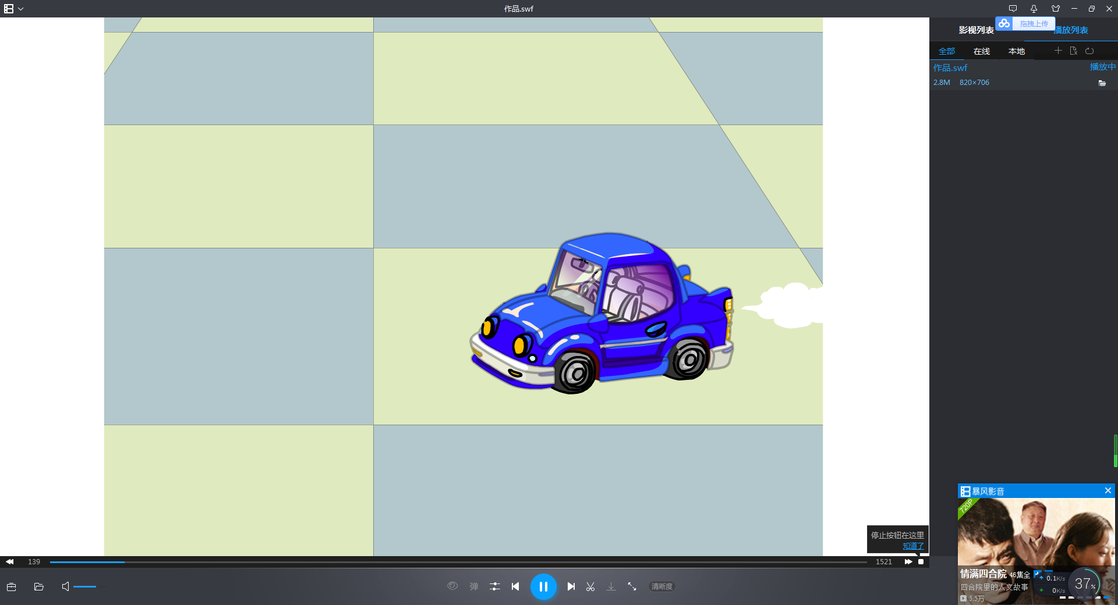Toggle fullscreen with the expand arrows
1118x605 pixels.
click(x=632, y=586)
